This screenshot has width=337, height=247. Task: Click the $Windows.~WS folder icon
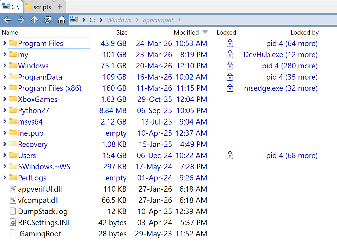tap(13, 166)
